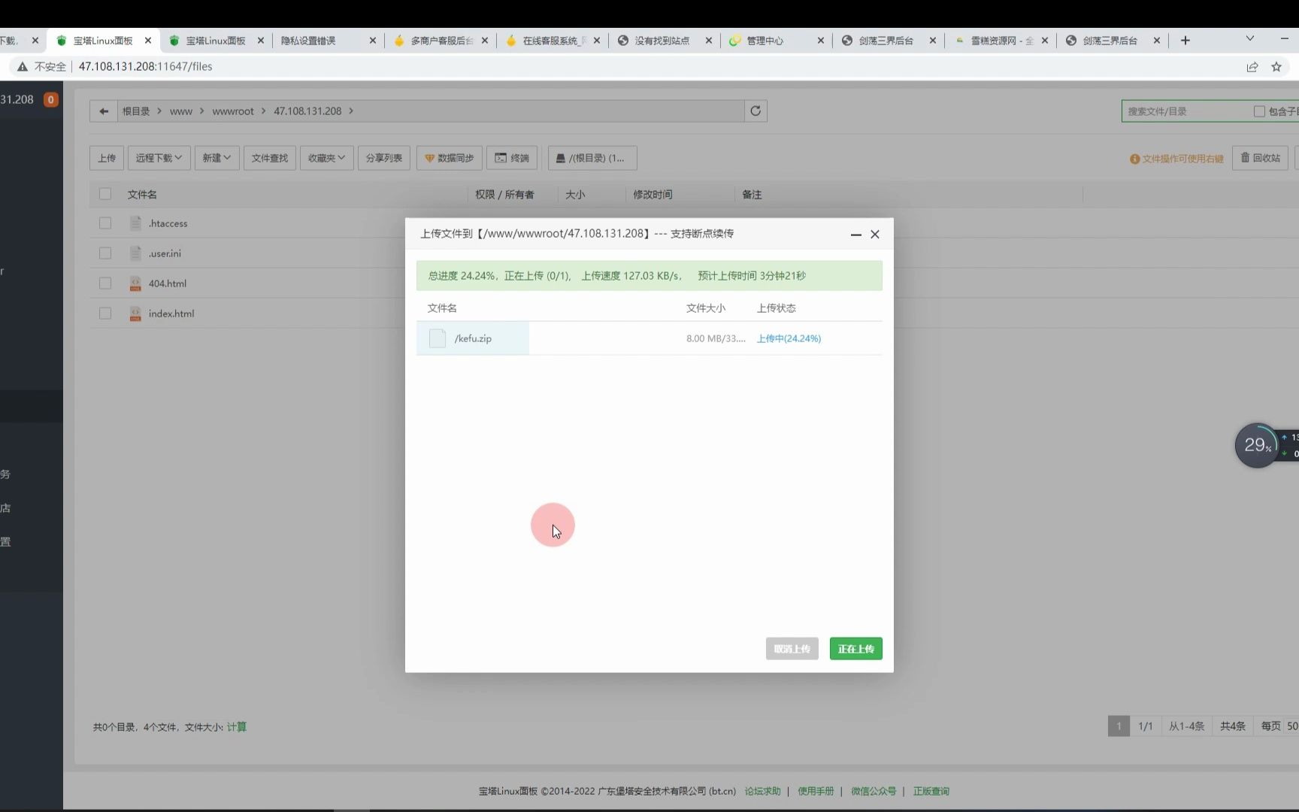Screen dimensions: 1299x812
Task: Refresh the file list with reload icon
Action: (x=755, y=111)
